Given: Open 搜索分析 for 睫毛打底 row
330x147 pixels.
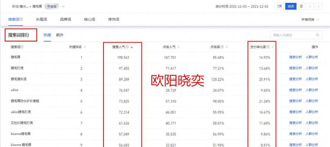Looking at the screenshot, I should 295,68.
